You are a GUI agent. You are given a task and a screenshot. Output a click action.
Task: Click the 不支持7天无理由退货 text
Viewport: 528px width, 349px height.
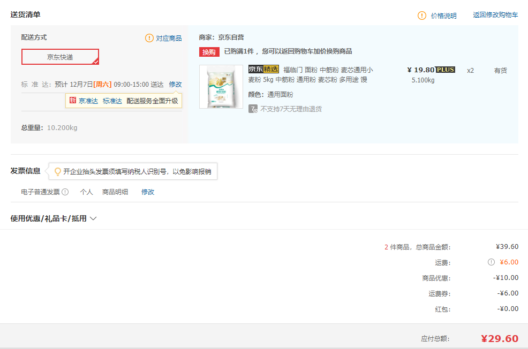click(291, 109)
